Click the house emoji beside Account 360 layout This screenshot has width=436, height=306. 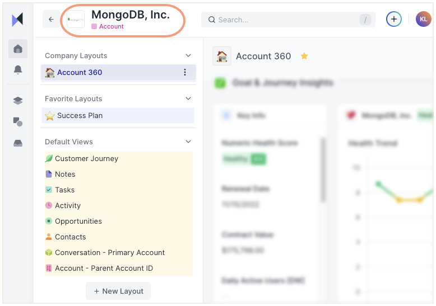[50, 73]
